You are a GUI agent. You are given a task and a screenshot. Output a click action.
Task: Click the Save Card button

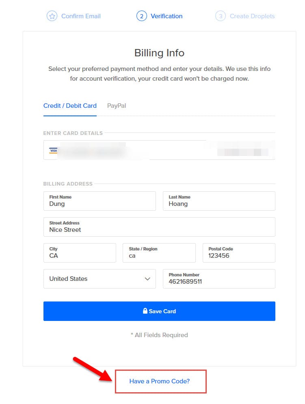click(159, 311)
